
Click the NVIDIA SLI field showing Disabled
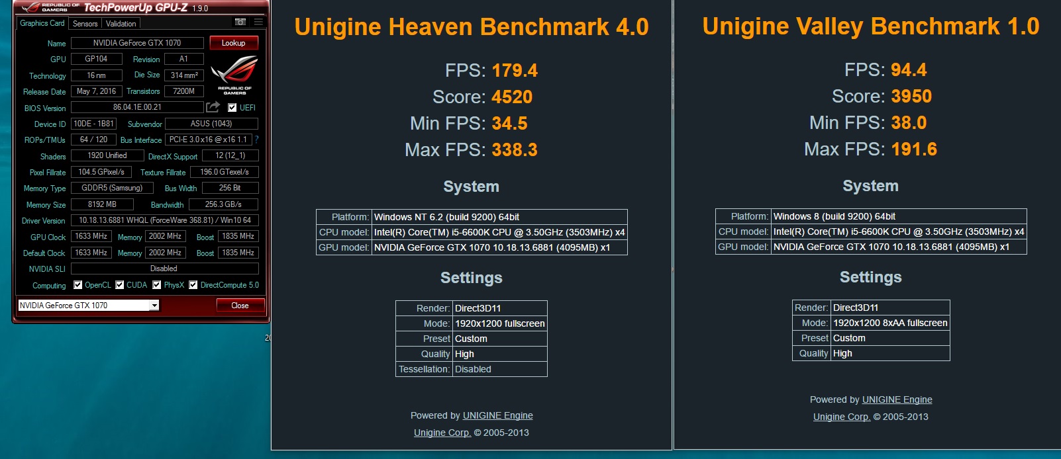[x=165, y=269]
